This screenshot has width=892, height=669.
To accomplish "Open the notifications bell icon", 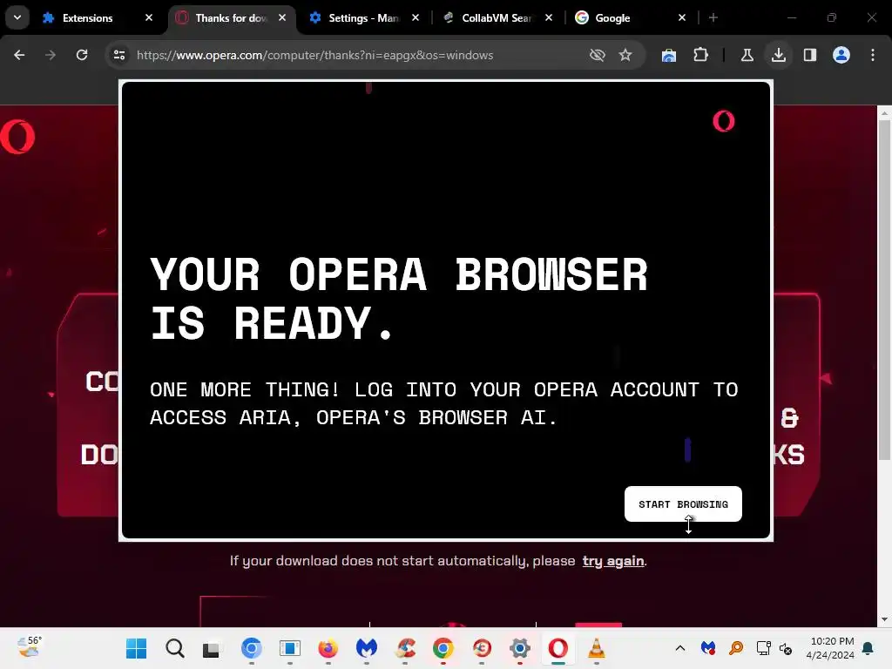I will [x=868, y=648].
